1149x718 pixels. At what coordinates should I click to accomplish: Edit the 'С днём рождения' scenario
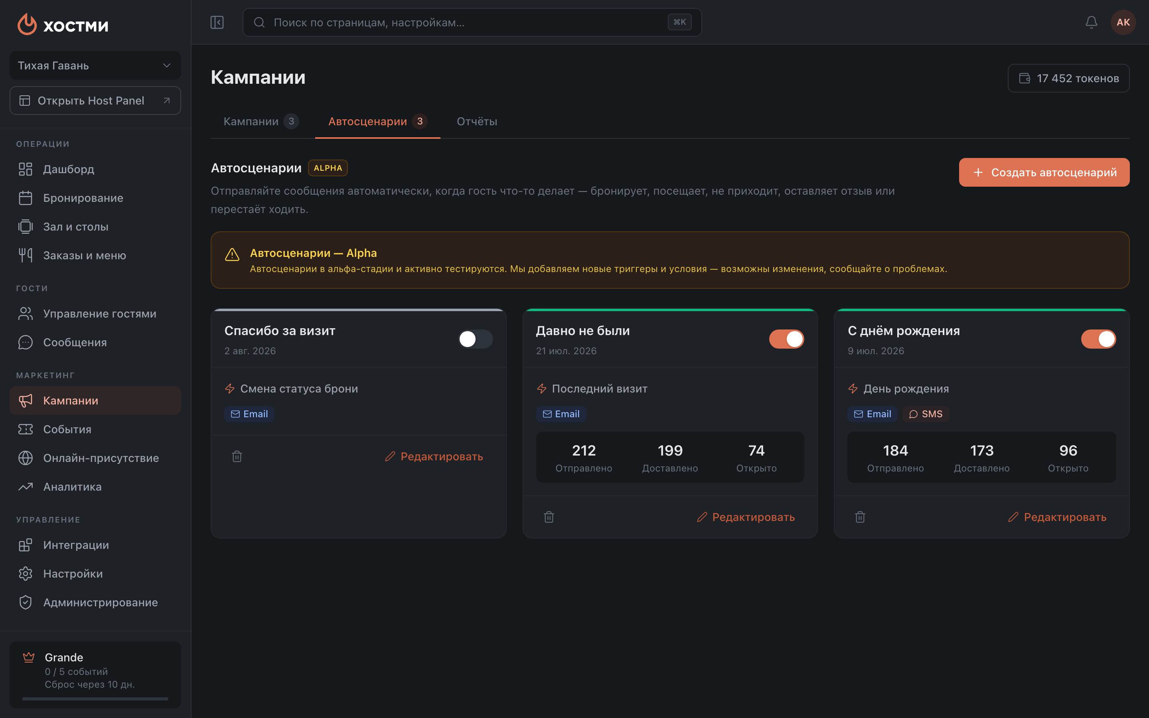point(1057,517)
